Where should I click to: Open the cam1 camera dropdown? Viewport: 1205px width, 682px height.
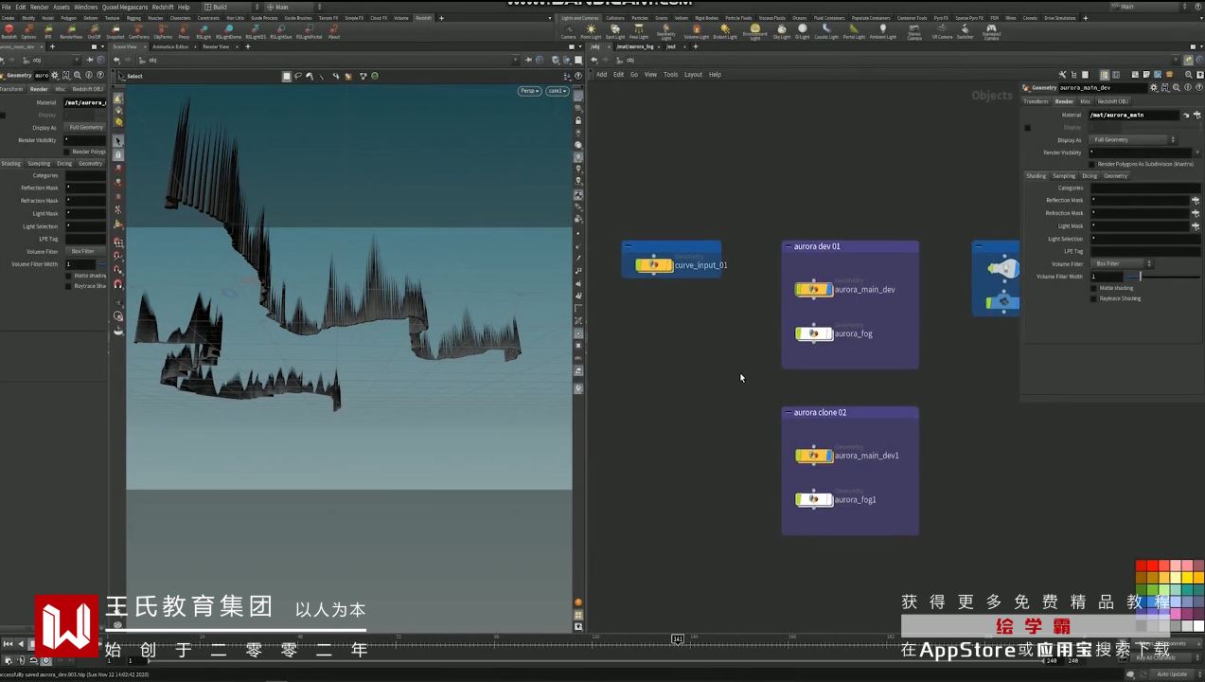(557, 91)
